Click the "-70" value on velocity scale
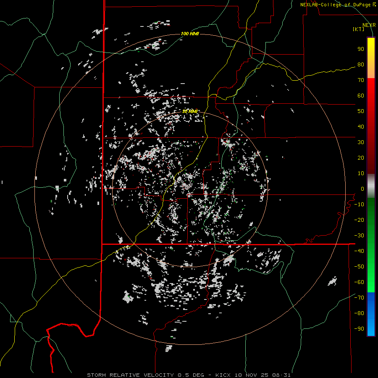Viewport: 378px width, 378px height. pyautogui.click(x=359, y=298)
